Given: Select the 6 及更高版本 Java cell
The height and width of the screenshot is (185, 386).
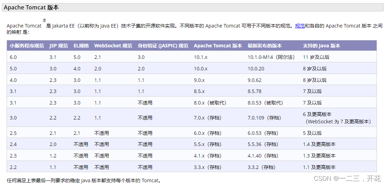Looking at the screenshot, I should pyautogui.click(x=317, y=114).
